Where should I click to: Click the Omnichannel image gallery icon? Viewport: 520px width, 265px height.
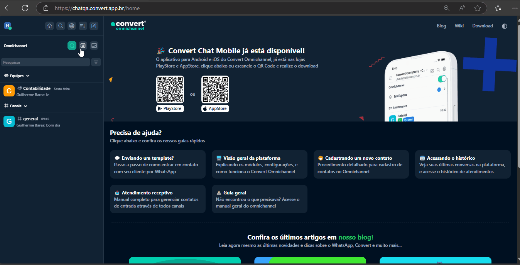tap(94, 46)
